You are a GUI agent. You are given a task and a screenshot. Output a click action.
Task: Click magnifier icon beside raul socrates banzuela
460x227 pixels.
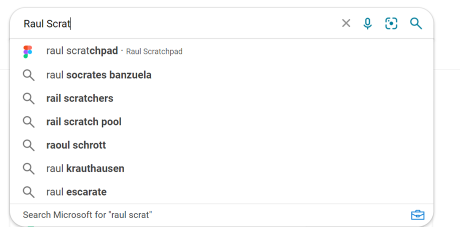click(29, 75)
